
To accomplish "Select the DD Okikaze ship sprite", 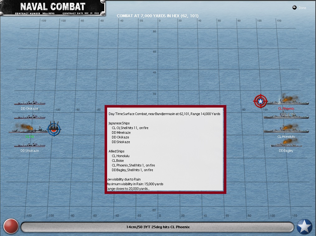I will [30, 103].
